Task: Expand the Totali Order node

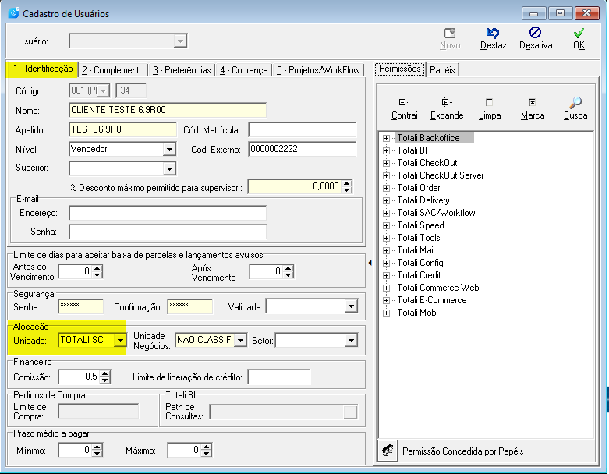Action: click(386, 188)
